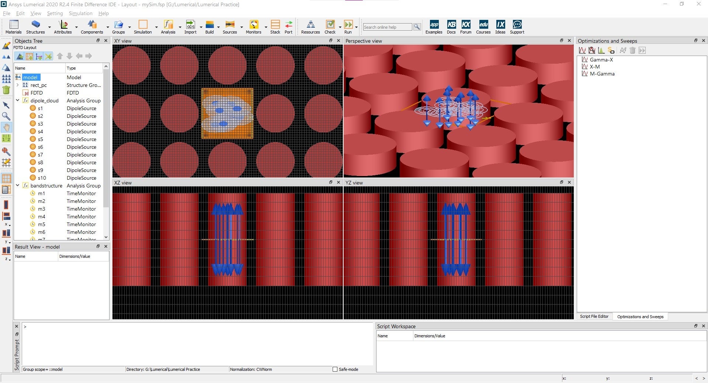This screenshot has width=708, height=383.
Task: Click the delete trash icon in left sidebar
Action: point(6,90)
